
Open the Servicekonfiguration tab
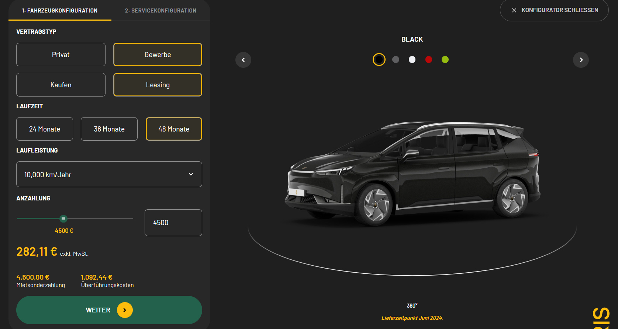(160, 11)
